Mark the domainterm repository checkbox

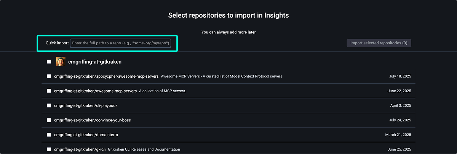[x=49, y=135]
